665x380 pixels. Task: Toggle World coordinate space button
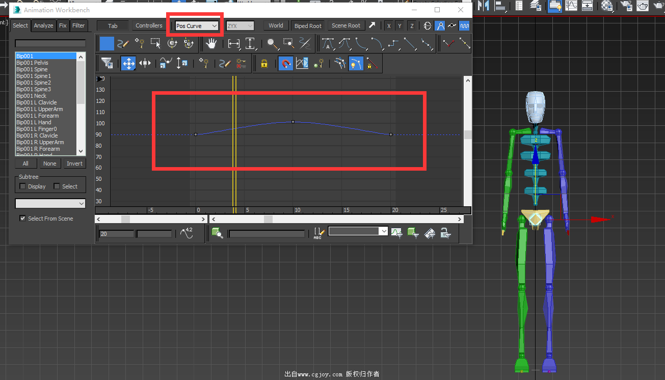pos(276,25)
